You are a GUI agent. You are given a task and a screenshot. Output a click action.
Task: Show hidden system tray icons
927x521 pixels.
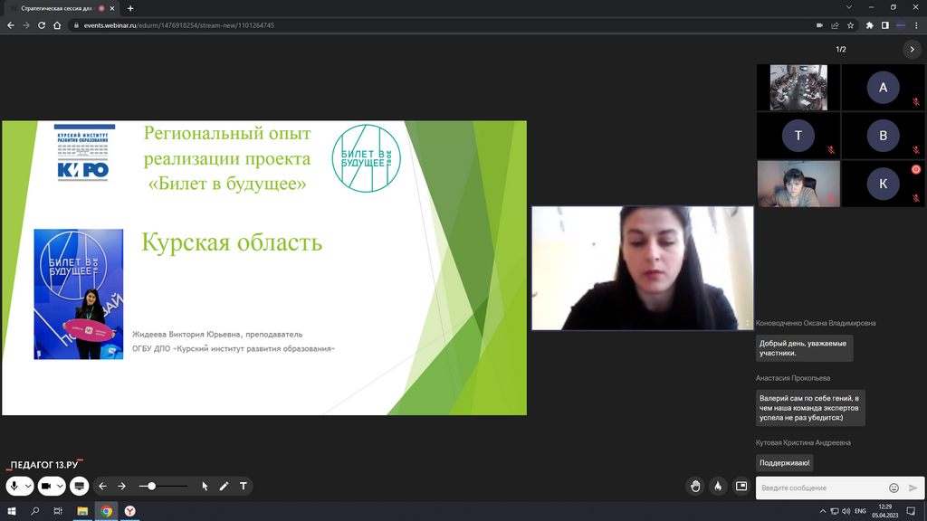[822, 511]
